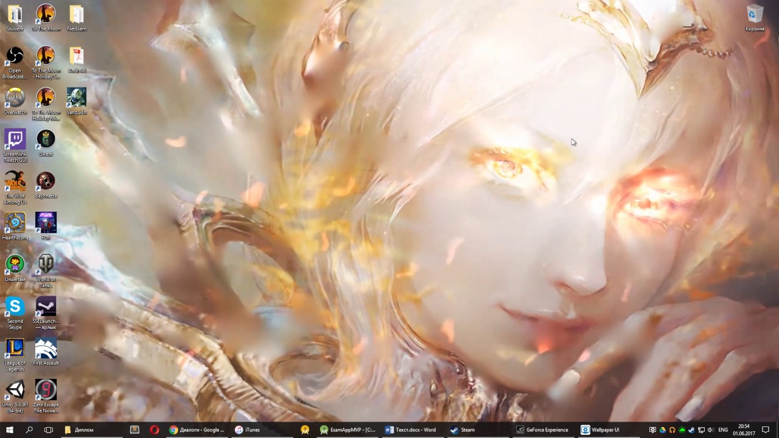Open the Start menu

[10, 429]
